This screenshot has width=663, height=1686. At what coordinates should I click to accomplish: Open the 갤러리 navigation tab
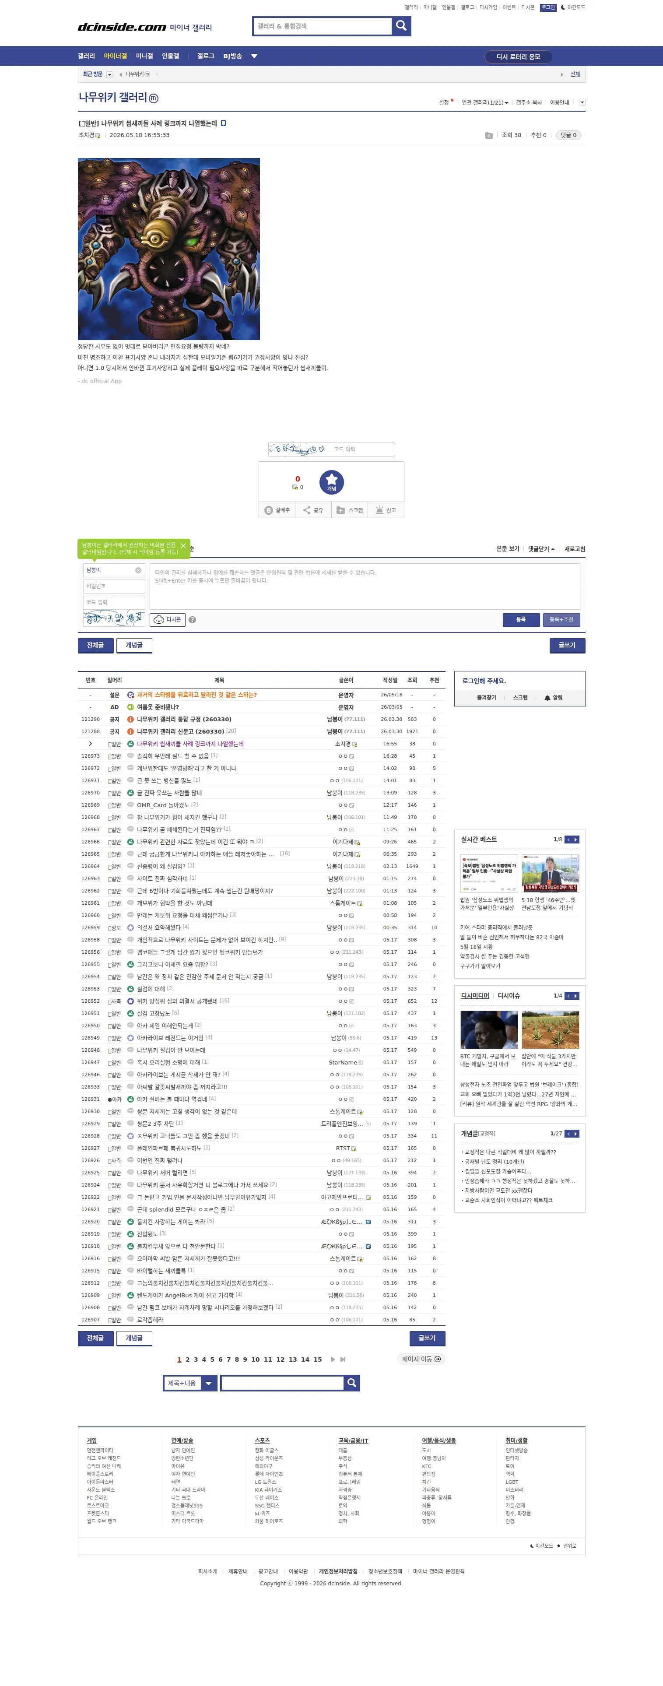point(86,56)
